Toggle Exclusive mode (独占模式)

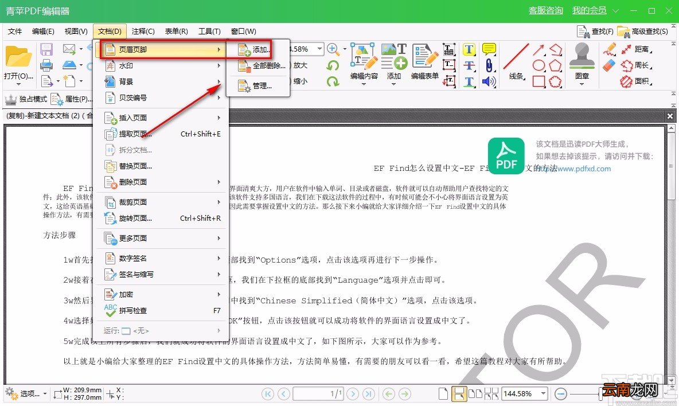pos(26,99)
